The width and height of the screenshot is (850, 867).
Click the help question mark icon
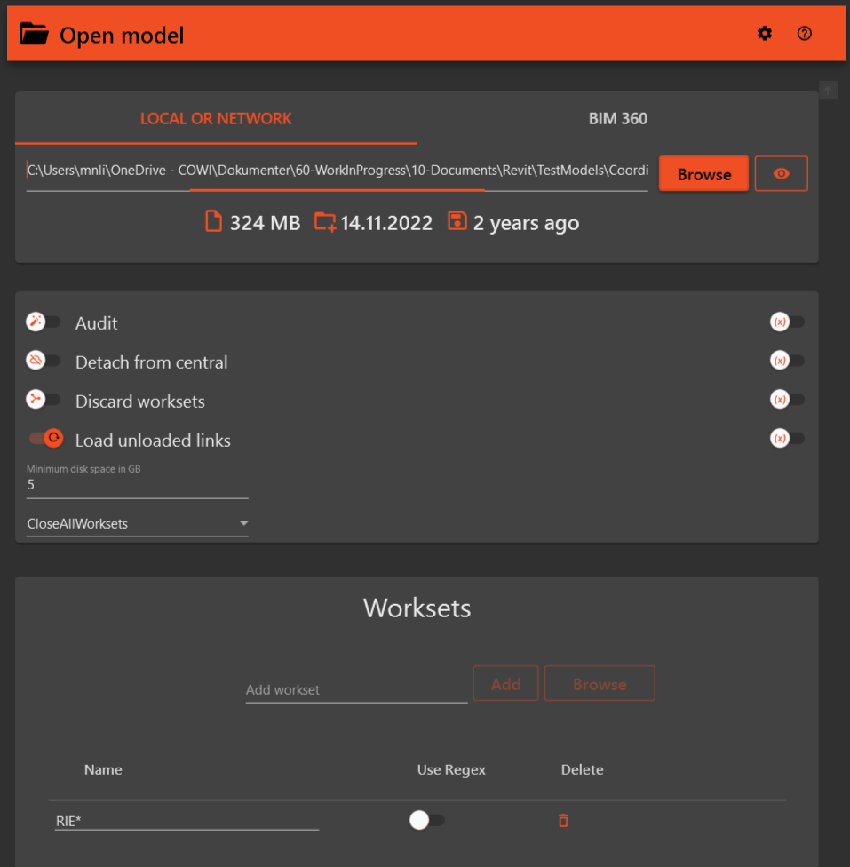click(805, 34)
